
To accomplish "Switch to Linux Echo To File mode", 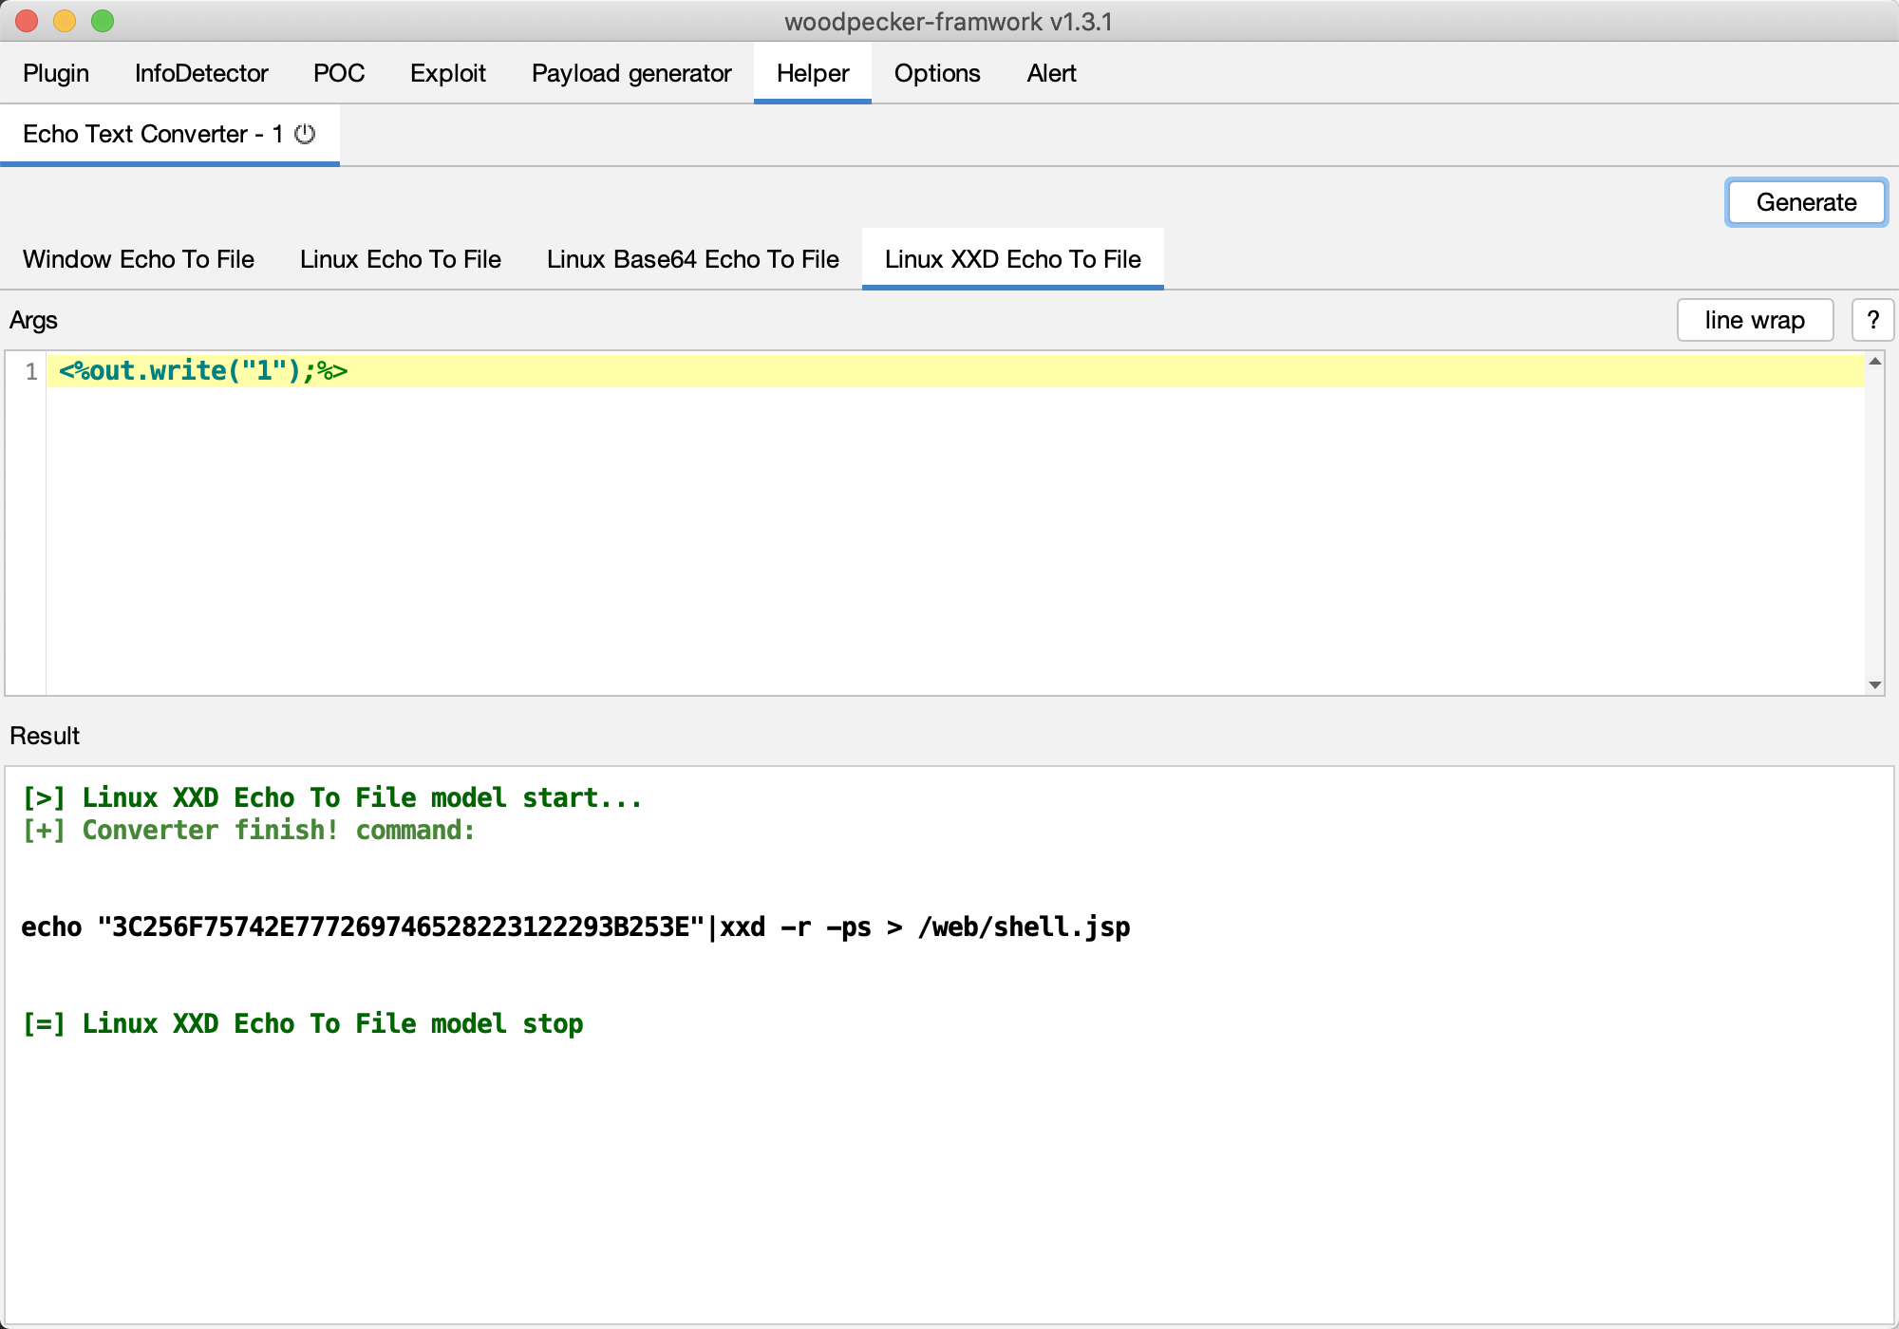I will [x=400, y=259].
